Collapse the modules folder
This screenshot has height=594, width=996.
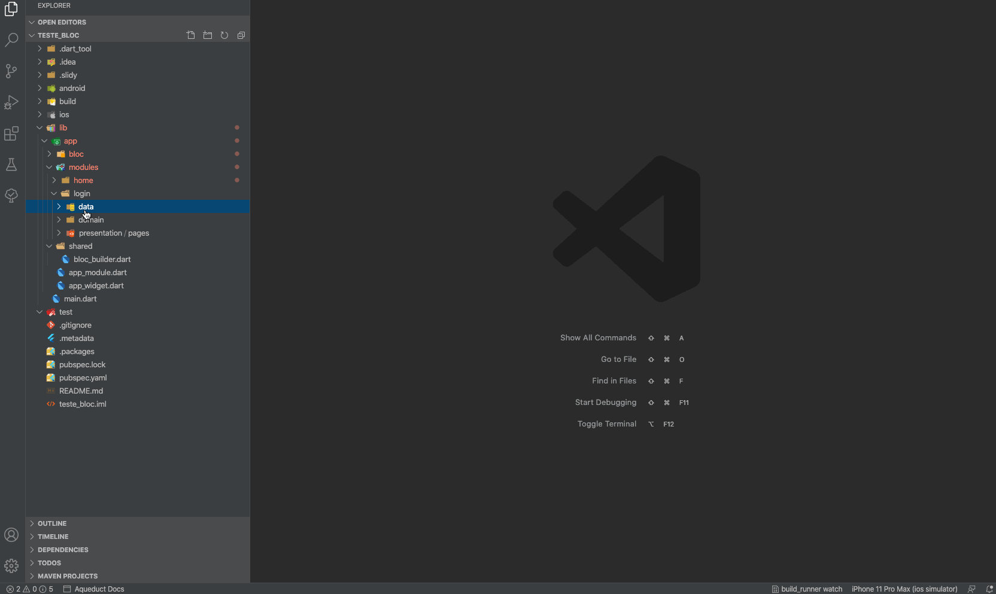(x=138, y=167)
